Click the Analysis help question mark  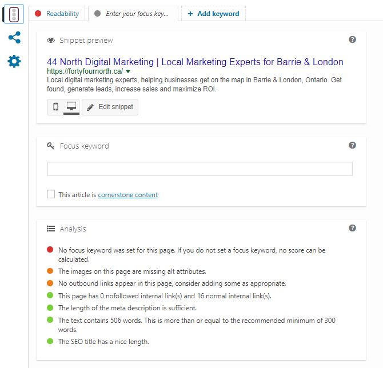coord(352,228)
